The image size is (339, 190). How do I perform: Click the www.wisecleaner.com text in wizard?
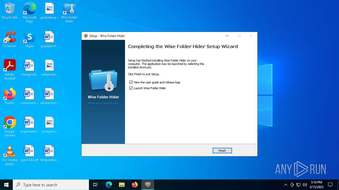(x=103, y=103)
